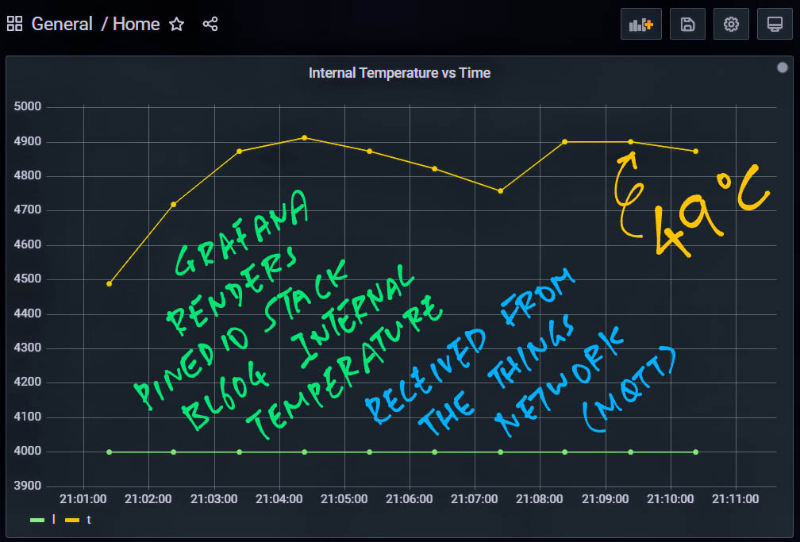800x542 pixels.
Task: Navigate to the General folder breadcrumb
Action: 62,24
